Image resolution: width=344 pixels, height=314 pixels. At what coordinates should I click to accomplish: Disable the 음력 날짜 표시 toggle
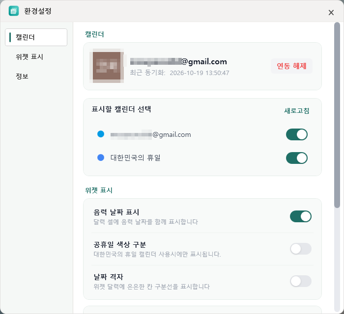(301, 216)
